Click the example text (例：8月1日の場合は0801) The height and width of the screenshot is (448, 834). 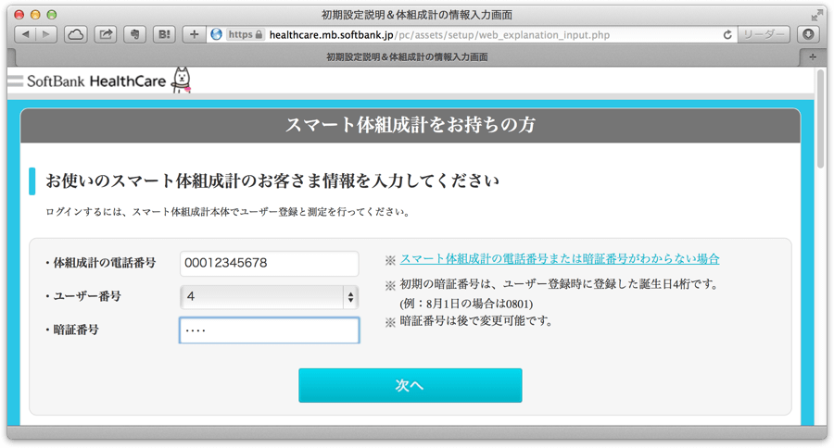tap(466, 304)
